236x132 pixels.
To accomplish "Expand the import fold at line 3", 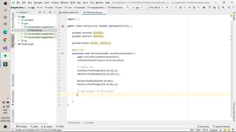I will coord(78,19).
